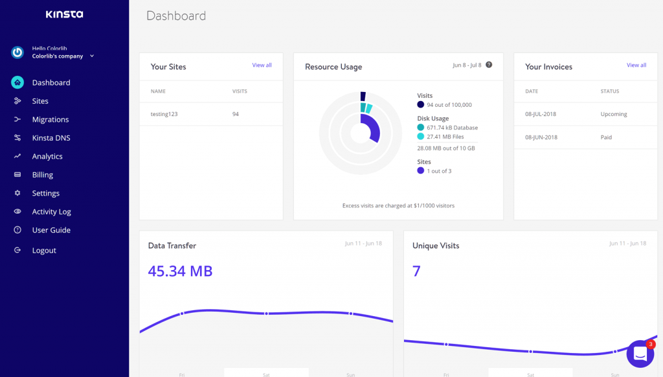Open View all for Your Invoices

click(636, 65)
